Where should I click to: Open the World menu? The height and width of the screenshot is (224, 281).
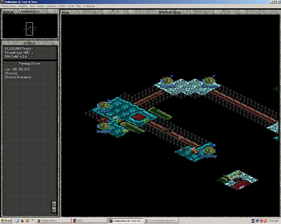tap(62, 6)
